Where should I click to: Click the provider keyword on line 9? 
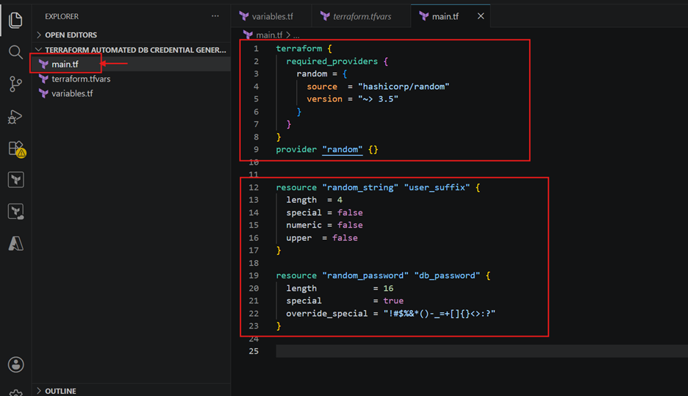[x=296, y=150]
